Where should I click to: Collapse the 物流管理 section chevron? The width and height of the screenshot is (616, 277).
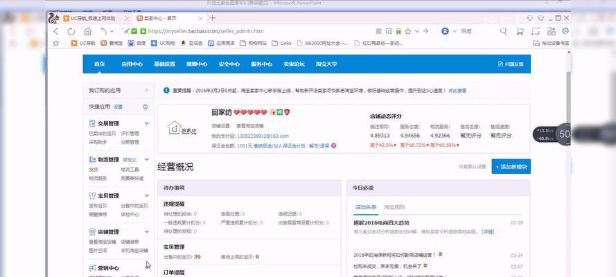(146, 159)
